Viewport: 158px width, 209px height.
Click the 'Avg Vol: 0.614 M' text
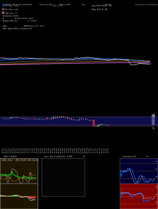101,6
